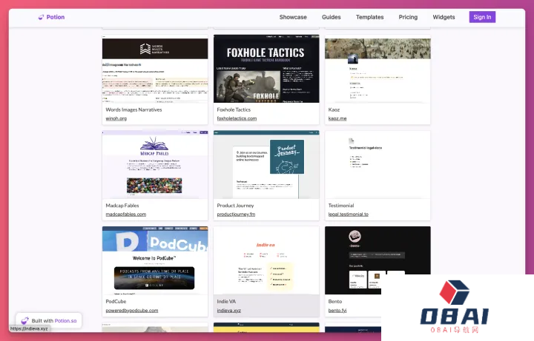Image resolution: width=534 pixels, height=341 pixels.
Task: Click the Sign In button
Action: pyautogui.click(x=482, y=17)
